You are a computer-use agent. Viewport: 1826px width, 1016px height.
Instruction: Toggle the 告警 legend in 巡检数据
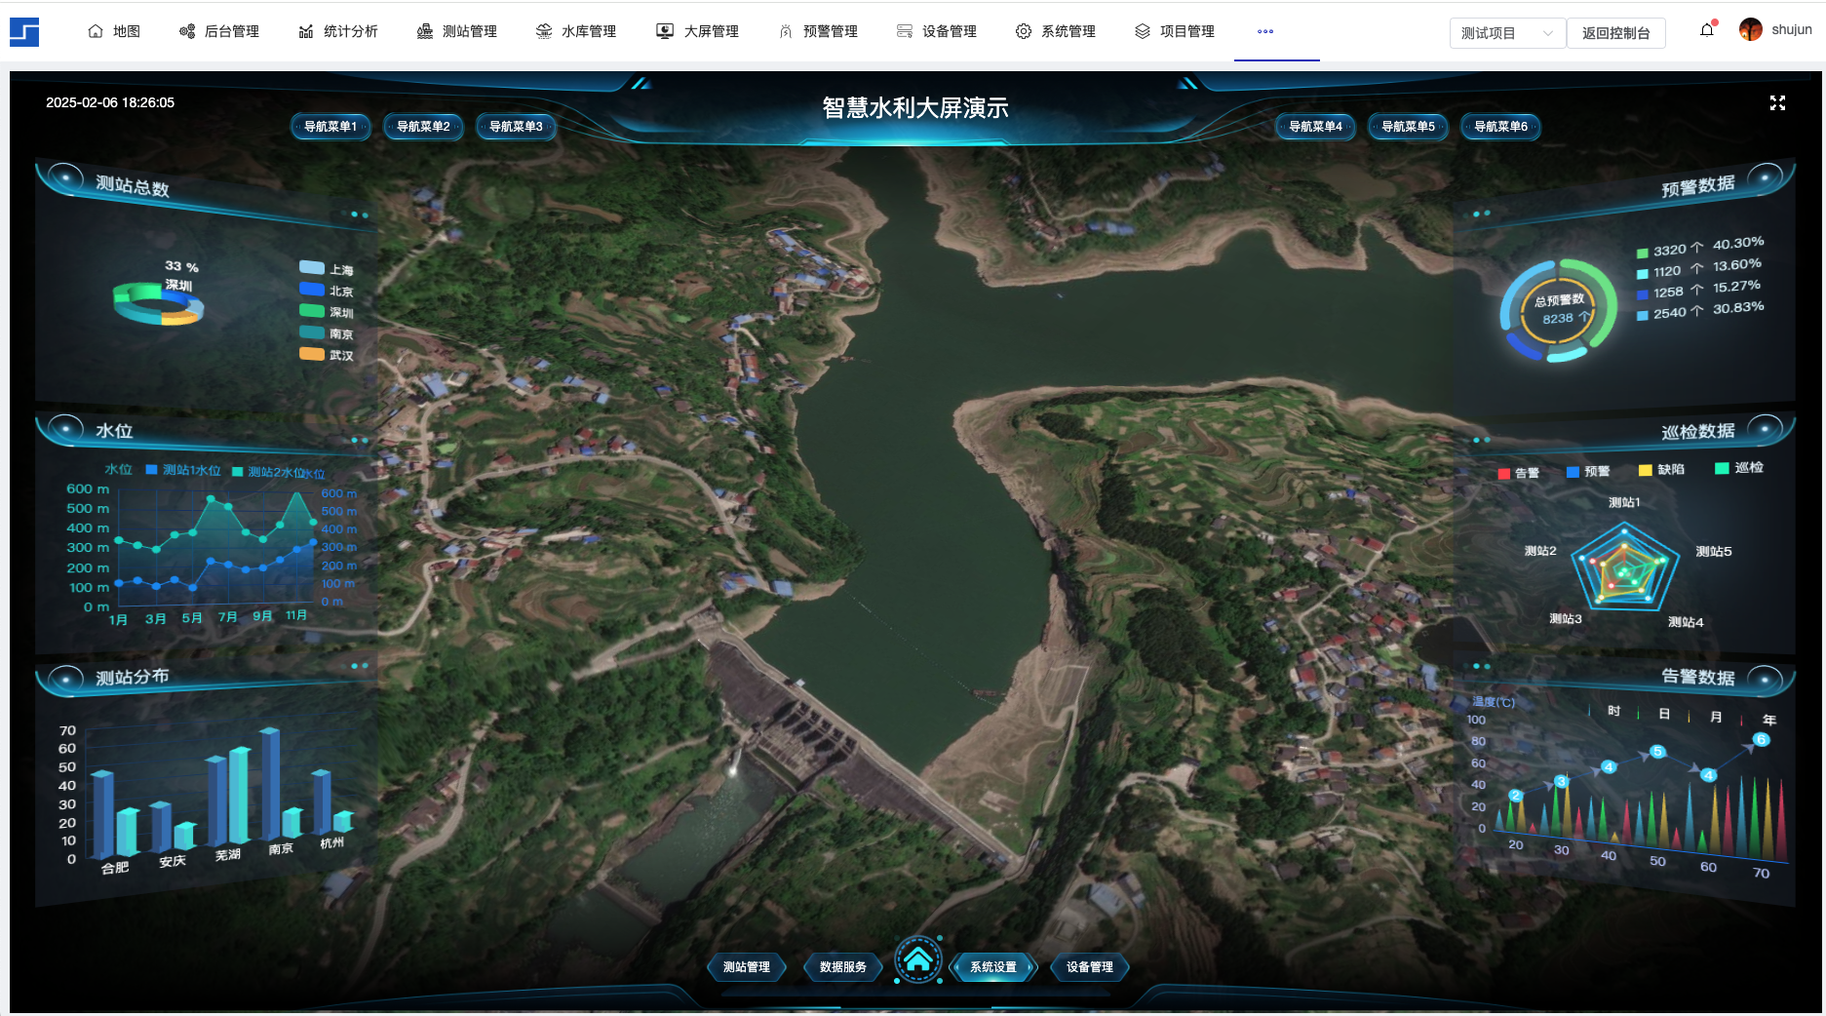(x=1518, y=473)
